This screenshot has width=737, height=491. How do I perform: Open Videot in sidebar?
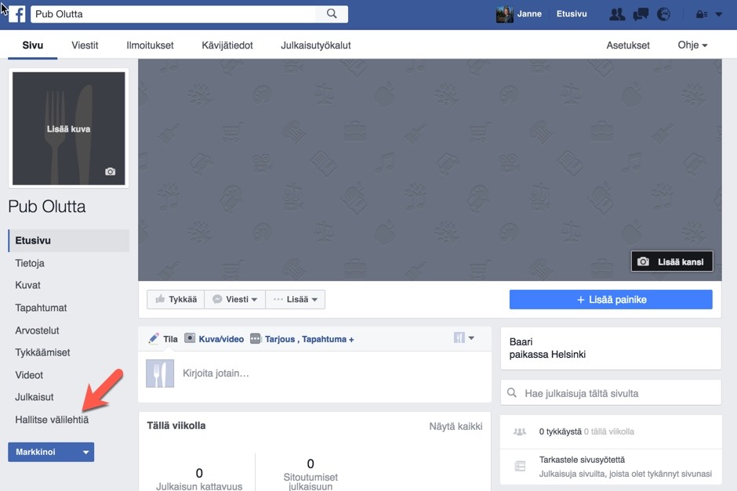click(29, 374)
